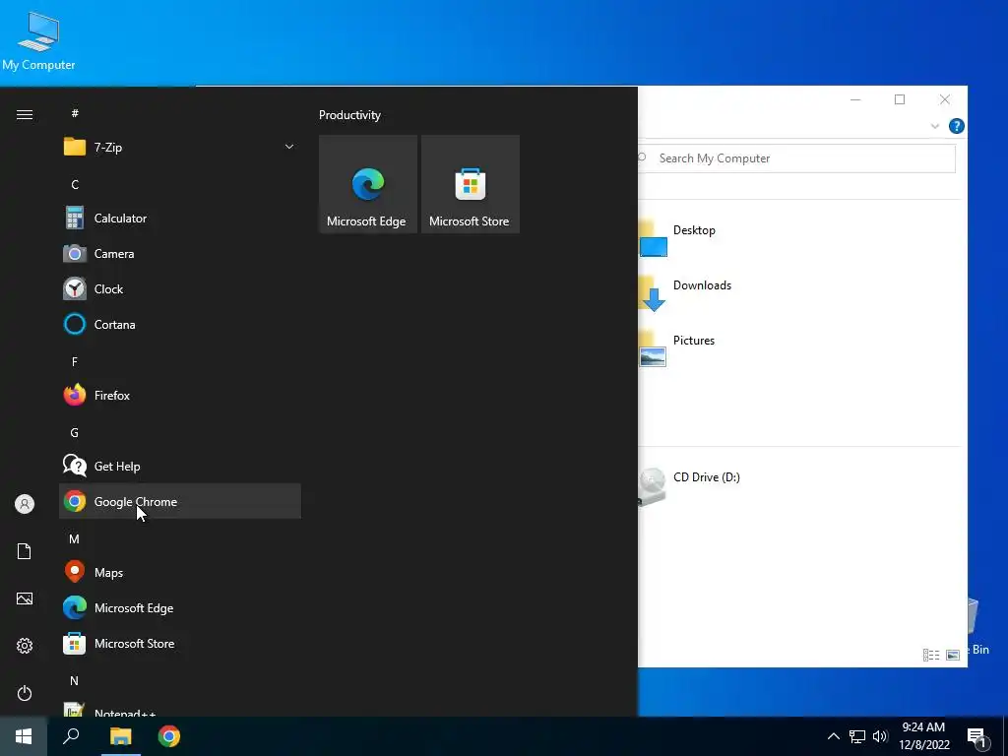The image size is (1008, 756).
Task: Click the letter 'M' section header
Action: (75, 538)
